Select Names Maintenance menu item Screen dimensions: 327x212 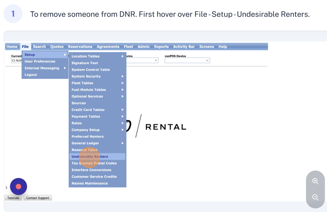89,183
